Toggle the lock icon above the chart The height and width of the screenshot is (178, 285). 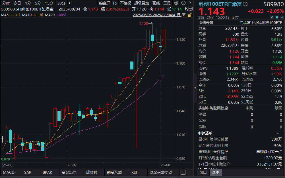coord(190,15)
